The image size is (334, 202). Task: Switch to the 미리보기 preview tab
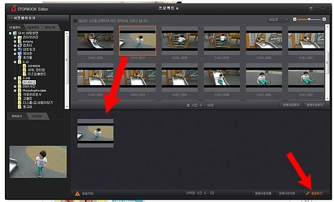17,116
